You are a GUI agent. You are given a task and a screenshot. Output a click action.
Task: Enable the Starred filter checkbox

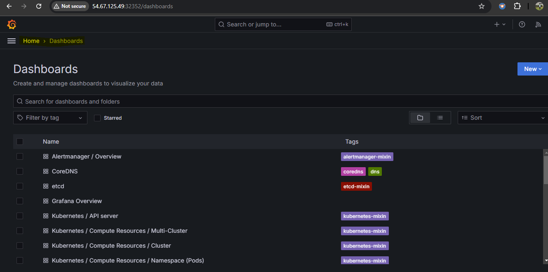coord(97,118)
